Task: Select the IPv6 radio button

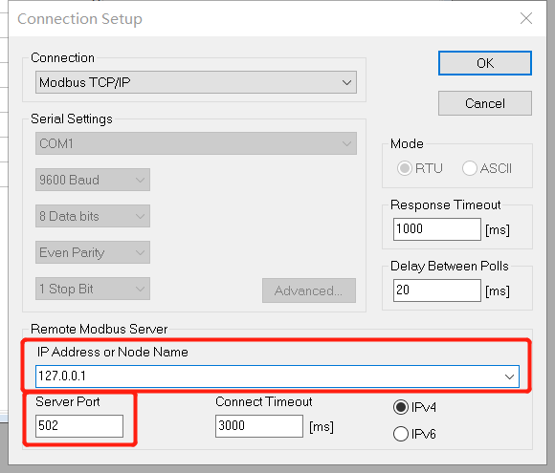Action: (x=401, y=434)
